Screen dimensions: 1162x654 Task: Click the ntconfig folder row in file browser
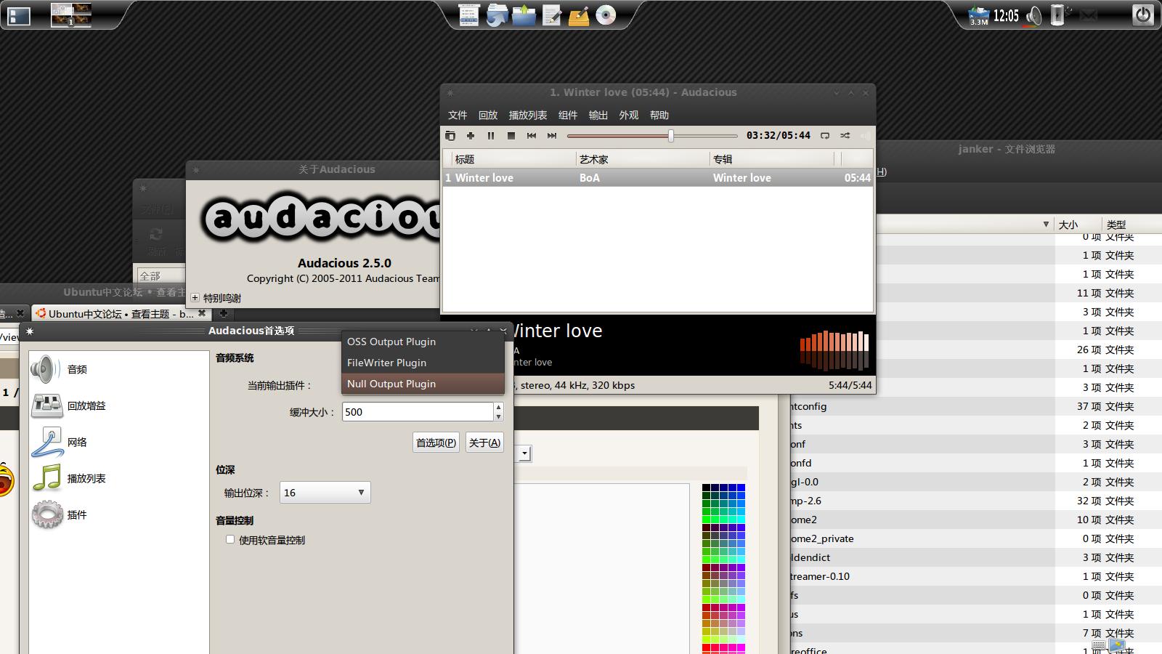(x=976, y=406)
